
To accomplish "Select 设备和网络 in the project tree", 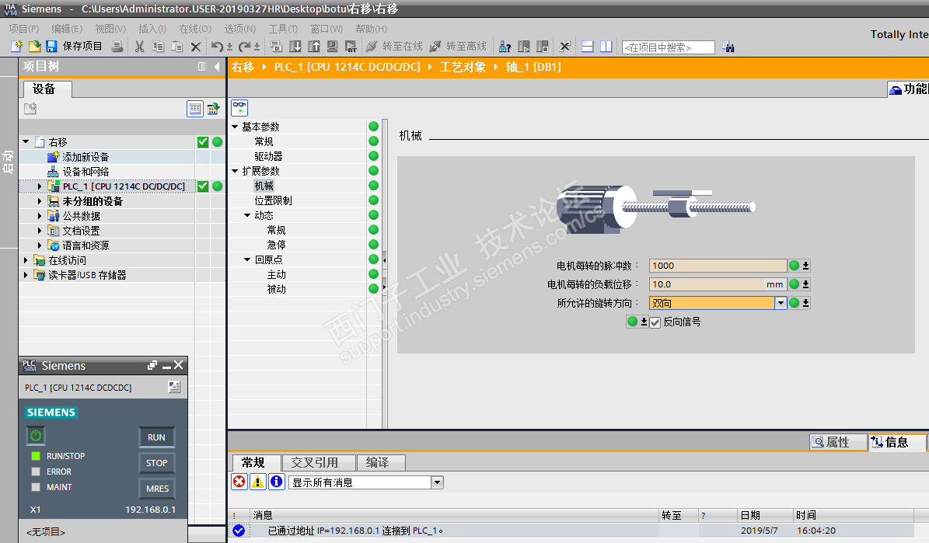I will click(x=86, y=172).
